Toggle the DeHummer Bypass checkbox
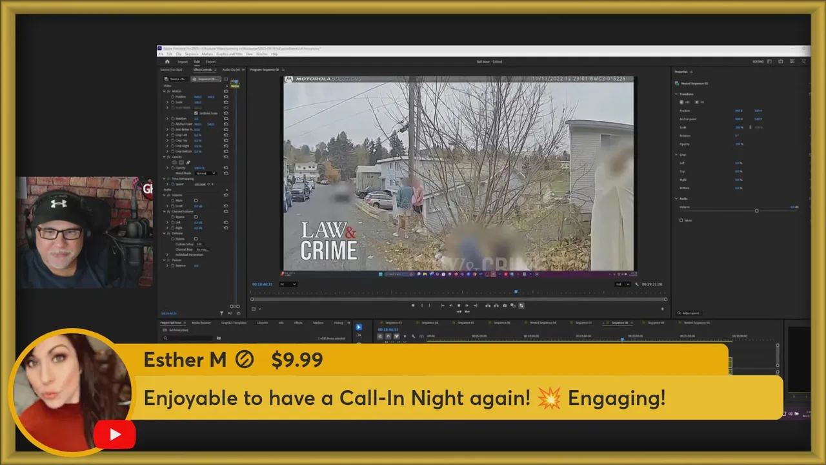The width and height of the screenshot is (826, 465). click(196, 239)
